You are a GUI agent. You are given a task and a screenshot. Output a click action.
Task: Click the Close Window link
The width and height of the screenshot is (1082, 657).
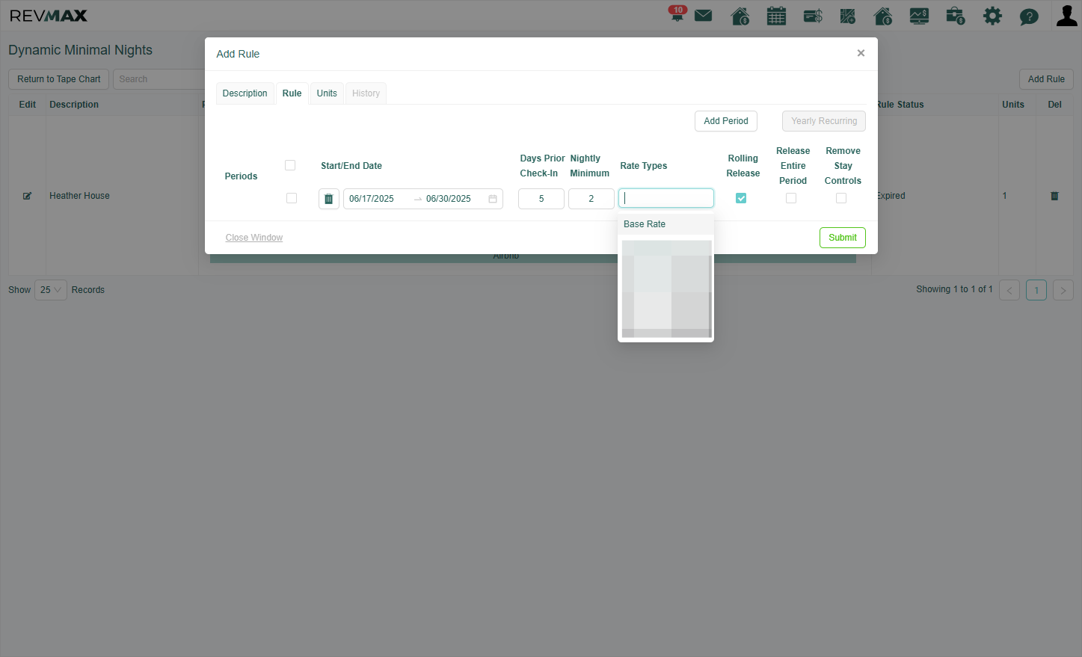point(254,238)
